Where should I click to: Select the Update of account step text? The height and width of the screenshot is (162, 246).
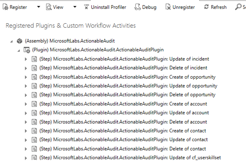click(124, 113)
